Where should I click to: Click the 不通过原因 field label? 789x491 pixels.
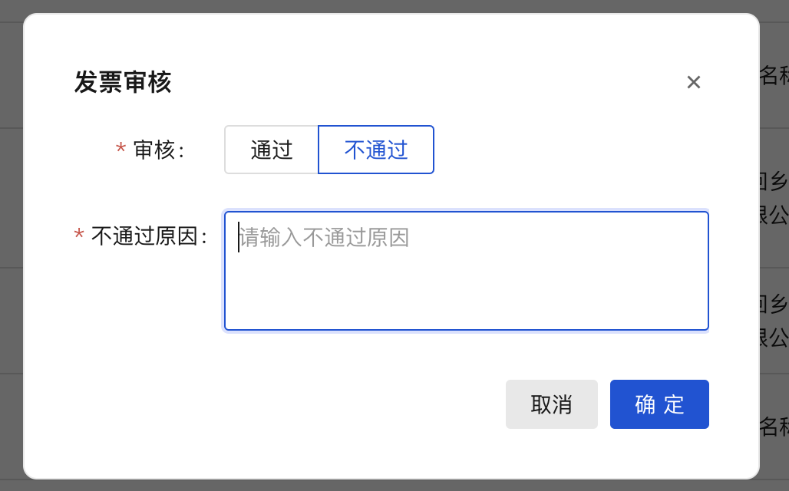click(146, 235)
